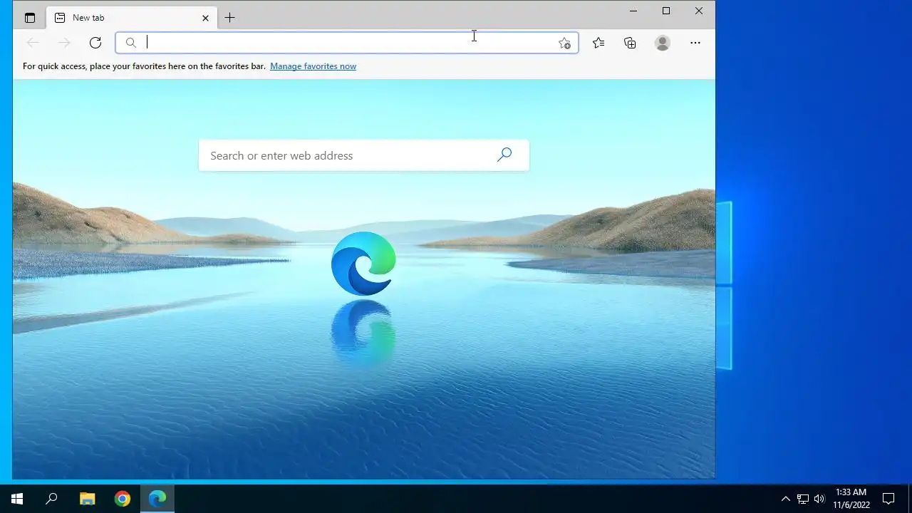912x513 pixels.
Task: Click the Edge logo on the page
Action: [x=363, y=263]
